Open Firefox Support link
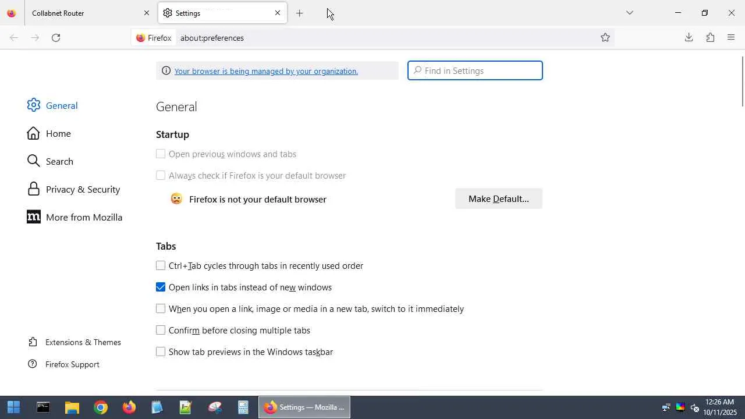 coord(64,364)
